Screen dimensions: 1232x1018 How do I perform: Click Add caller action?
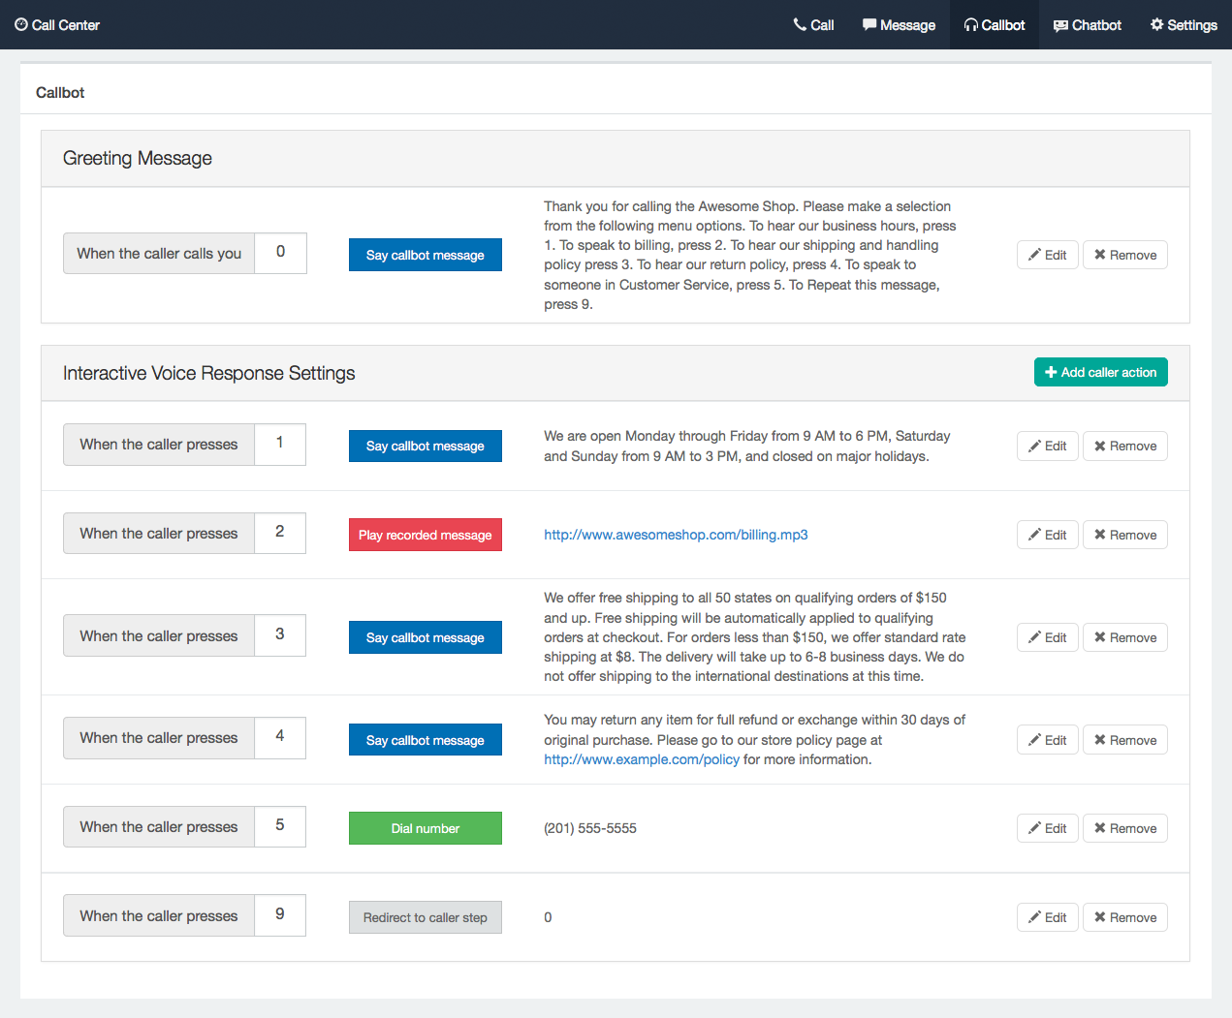pos(1100,372)
